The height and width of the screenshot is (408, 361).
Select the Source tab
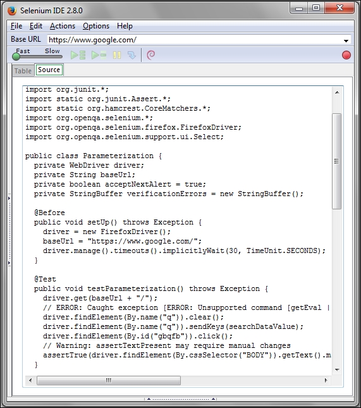point(49,70)
